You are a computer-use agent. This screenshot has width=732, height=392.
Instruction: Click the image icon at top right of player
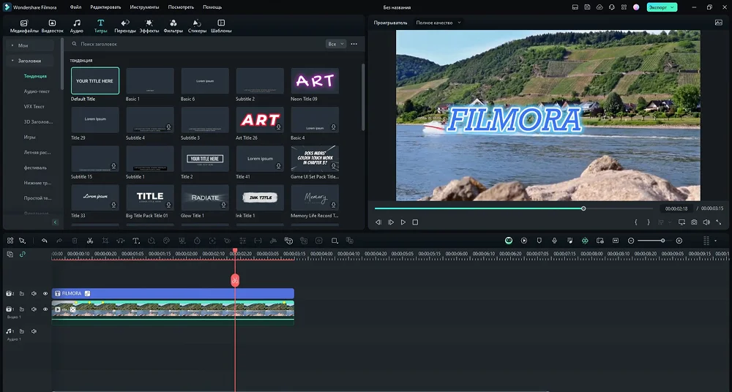click(719, 23)
